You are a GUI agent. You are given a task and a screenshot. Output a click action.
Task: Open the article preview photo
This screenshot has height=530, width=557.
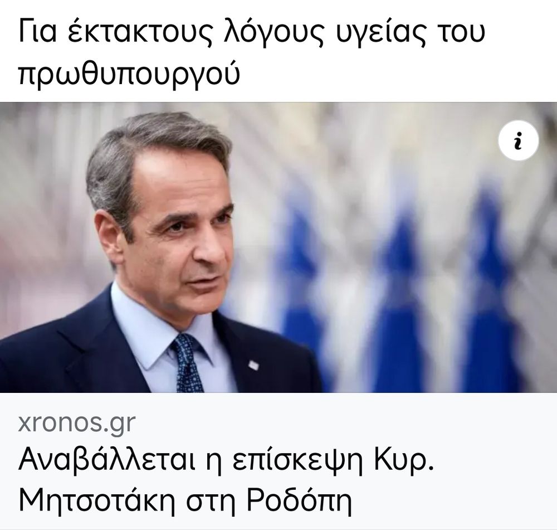click(278, 247)
